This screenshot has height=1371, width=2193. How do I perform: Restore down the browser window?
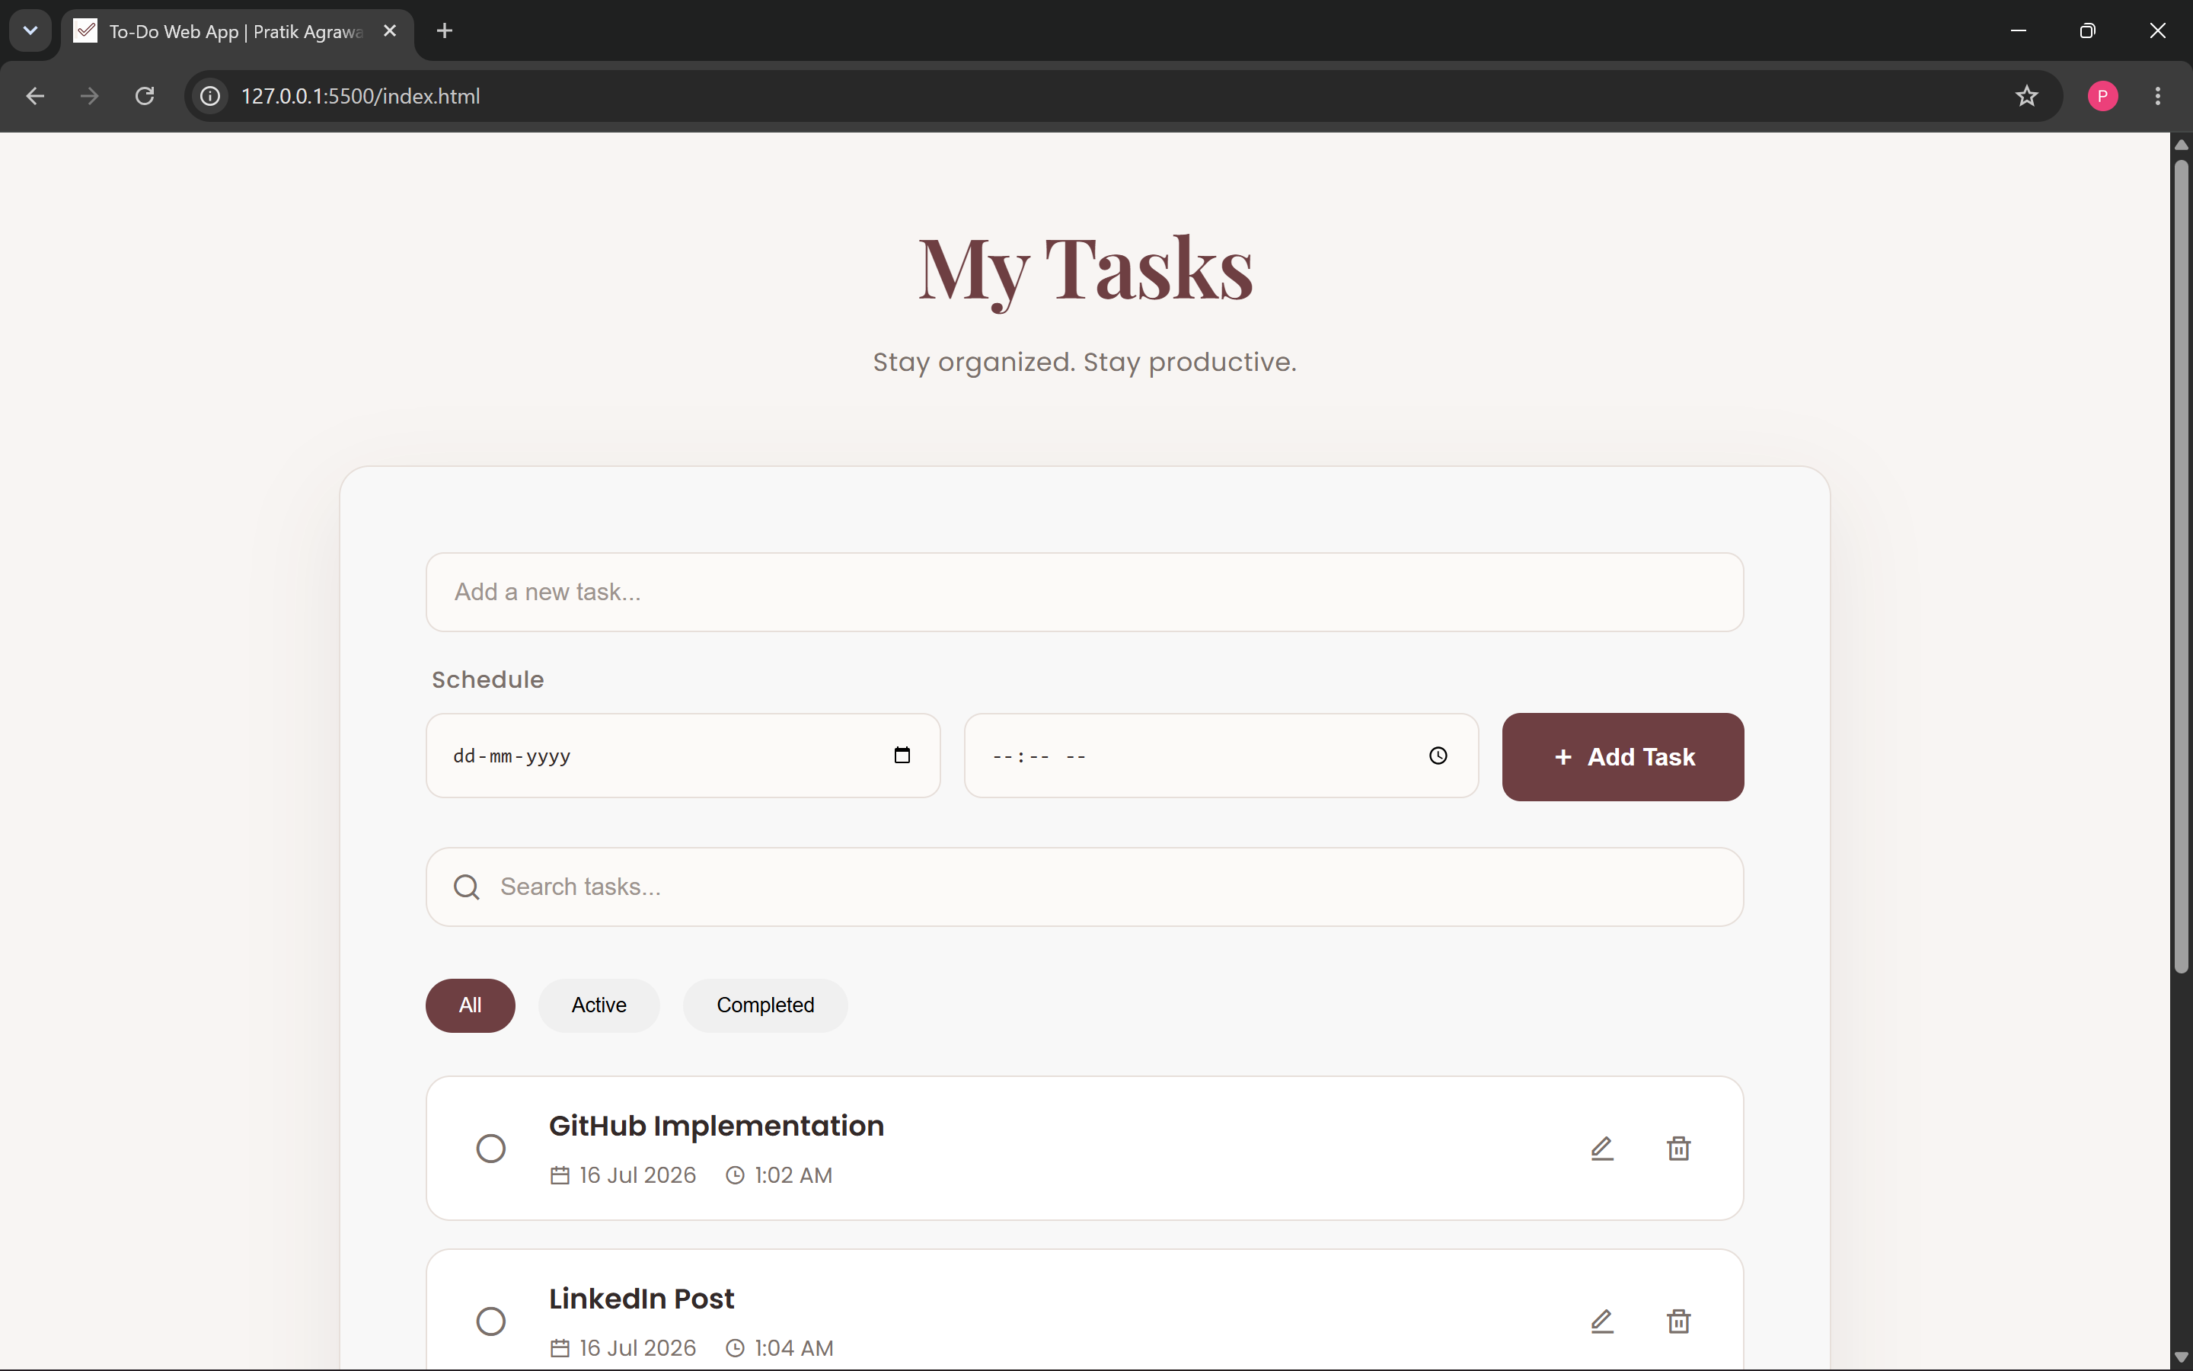pyautogui.click(x=2088, y=30)
